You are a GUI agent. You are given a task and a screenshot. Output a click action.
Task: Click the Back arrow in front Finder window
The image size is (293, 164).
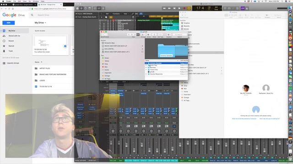click(x=103, y=35)
